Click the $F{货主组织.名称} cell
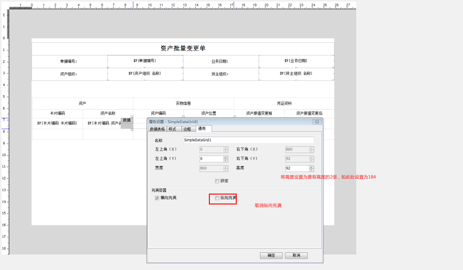This screenshot has width=463, height=270. click(x=296, y=73)
